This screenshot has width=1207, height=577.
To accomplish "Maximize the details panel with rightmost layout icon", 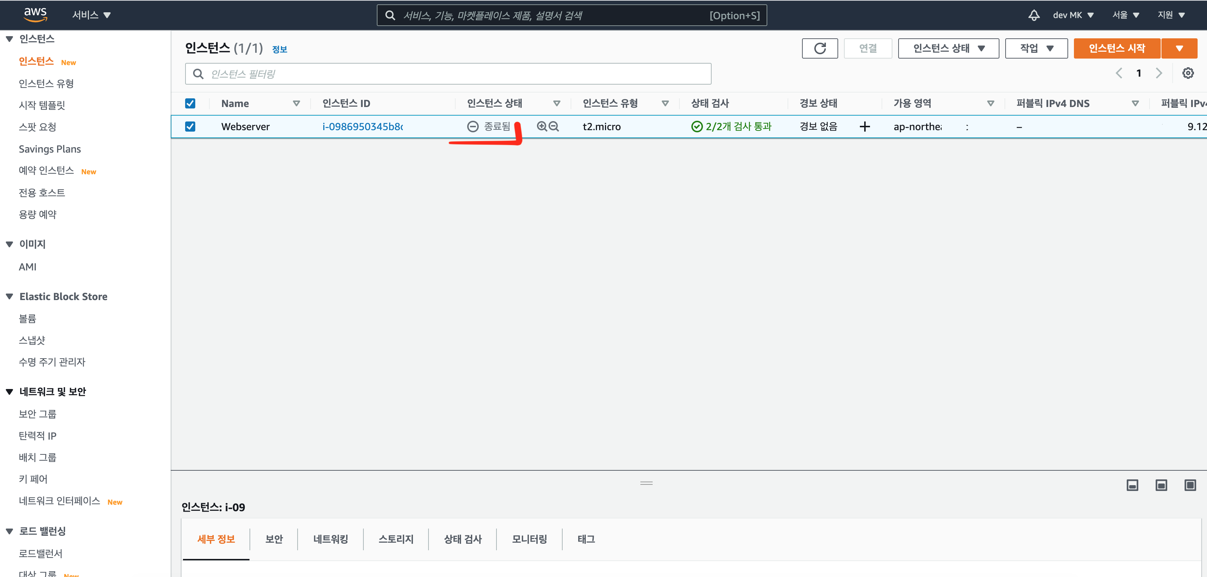I will pos(1190,485).
